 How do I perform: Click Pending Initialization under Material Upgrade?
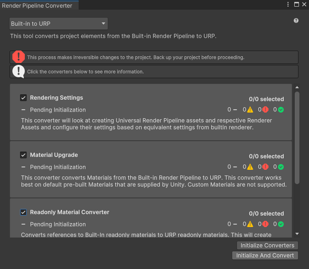58,167
